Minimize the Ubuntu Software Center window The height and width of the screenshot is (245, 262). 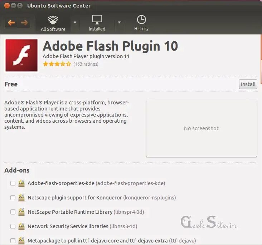pos(13,6)
